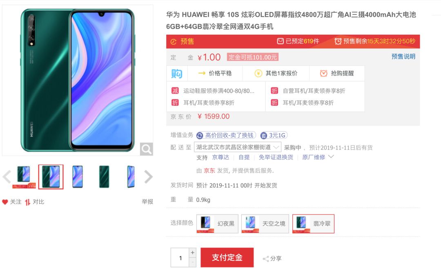Click the heart 关注 follow icon

pos(5,202)
